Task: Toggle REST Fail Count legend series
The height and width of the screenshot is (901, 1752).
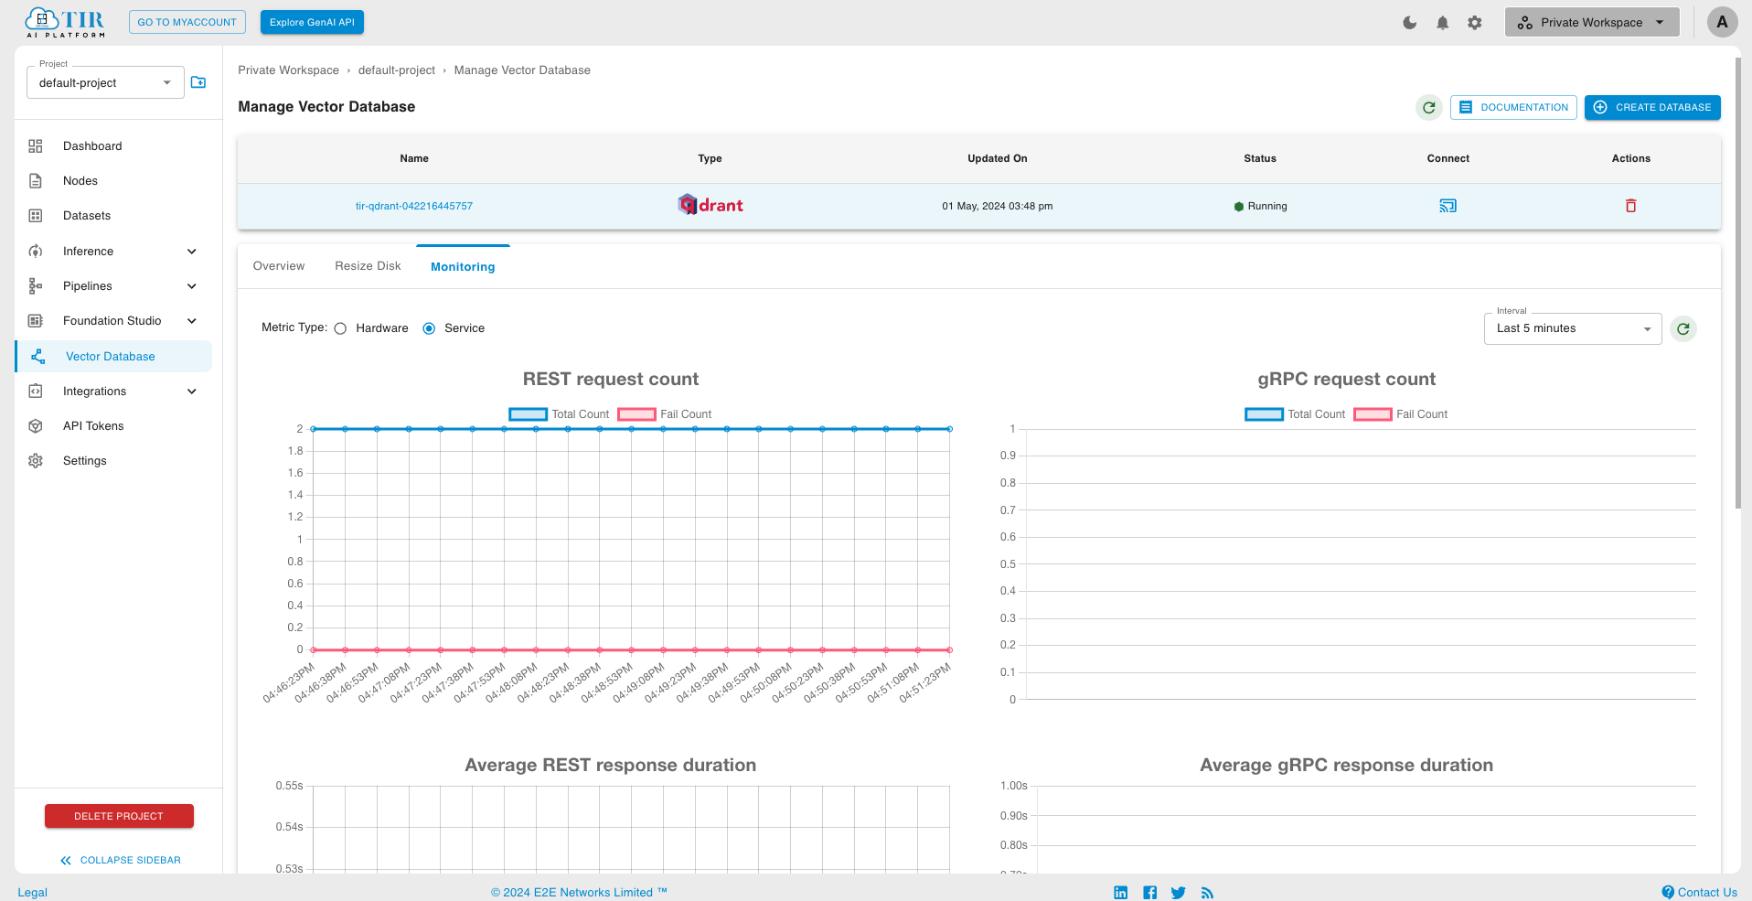Action: tap(665, 414)
